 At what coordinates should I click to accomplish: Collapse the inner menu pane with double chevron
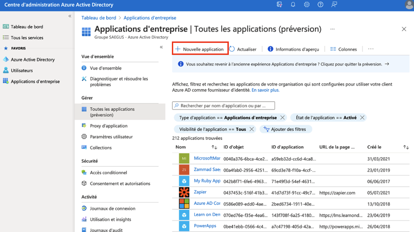point(161,47)
